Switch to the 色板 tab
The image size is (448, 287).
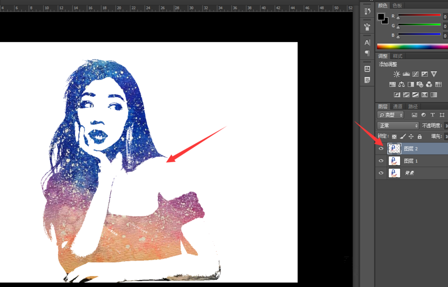click(x=397, y=5)
